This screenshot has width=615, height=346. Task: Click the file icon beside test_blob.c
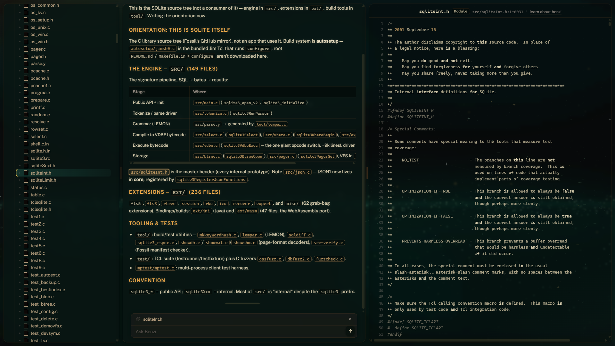click(x=26, y=297)
